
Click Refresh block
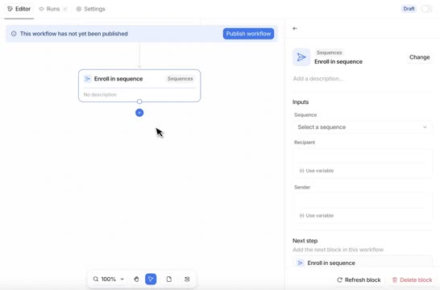click(x=359, y=280)
